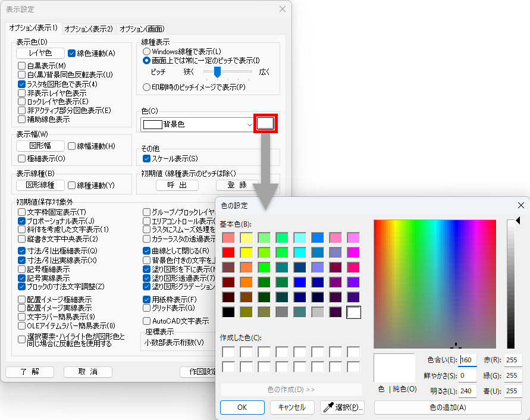This screenshot has width=530, height=420.
Task: Select the red basic color swatch
Action: click(229, 252)
